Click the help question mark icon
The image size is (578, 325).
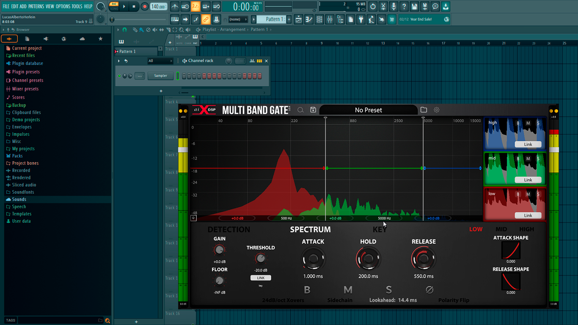404,7
